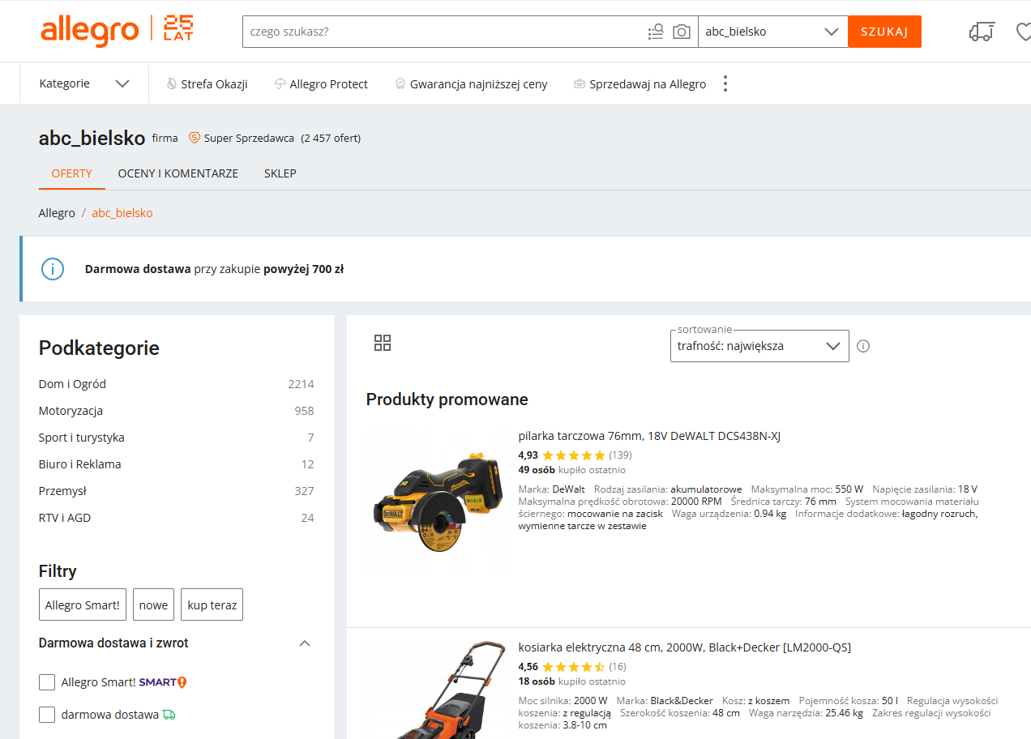1031x739 pixels.
Task: Open the DeWALT DCS438N-XJ product title
Action: tap(649, 436)
